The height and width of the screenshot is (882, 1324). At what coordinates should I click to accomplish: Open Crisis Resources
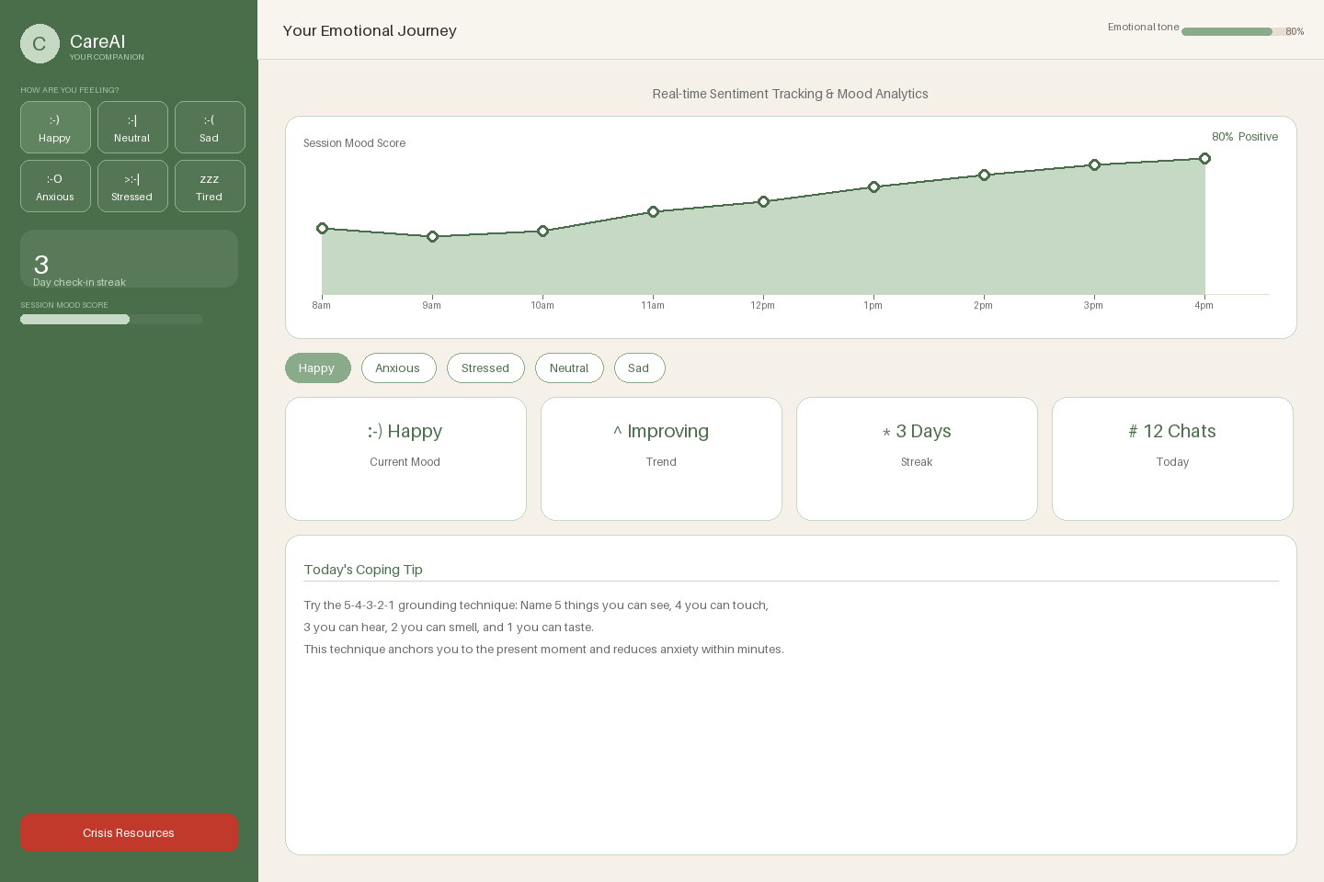point(129,833)
